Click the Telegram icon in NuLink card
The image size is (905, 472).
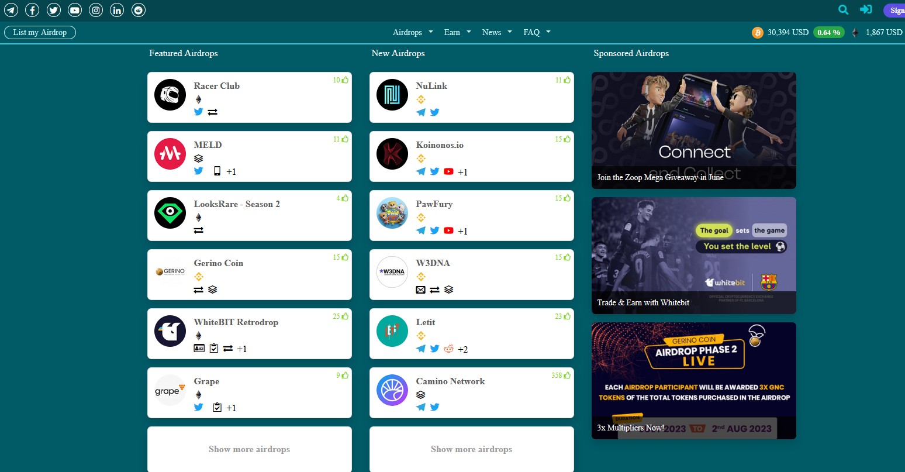coord(420,112)
